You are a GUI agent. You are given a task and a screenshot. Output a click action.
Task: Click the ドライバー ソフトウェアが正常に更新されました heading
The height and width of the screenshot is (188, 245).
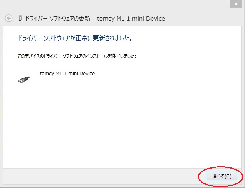[x=75, y=38]
